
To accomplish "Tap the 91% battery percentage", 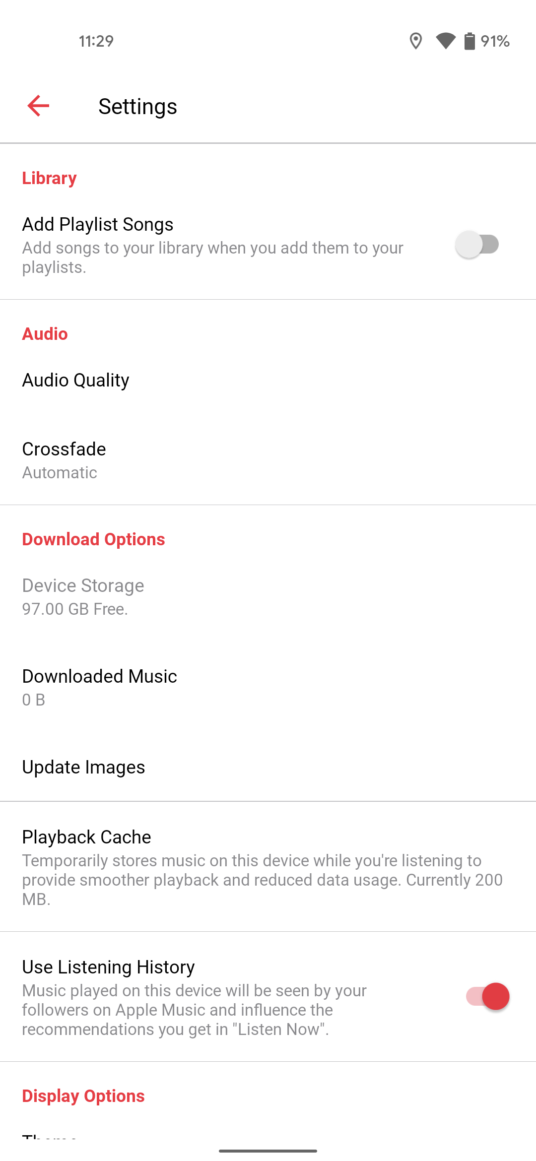I will point(495,41).
